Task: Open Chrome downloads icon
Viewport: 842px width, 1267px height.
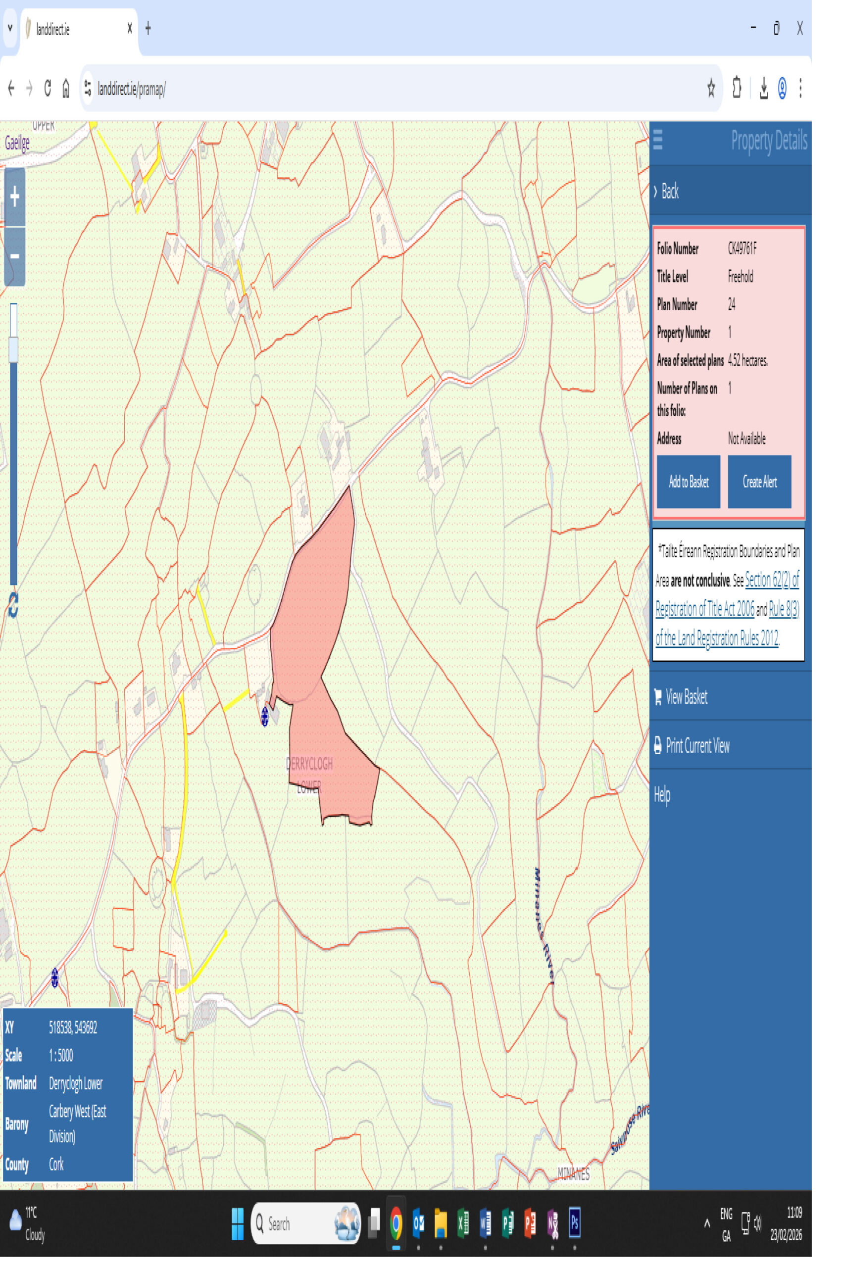Action: 763,89
